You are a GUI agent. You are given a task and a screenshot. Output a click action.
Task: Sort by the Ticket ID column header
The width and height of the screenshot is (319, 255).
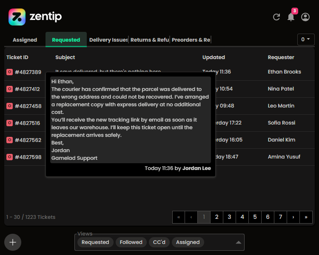coord(17,57)
